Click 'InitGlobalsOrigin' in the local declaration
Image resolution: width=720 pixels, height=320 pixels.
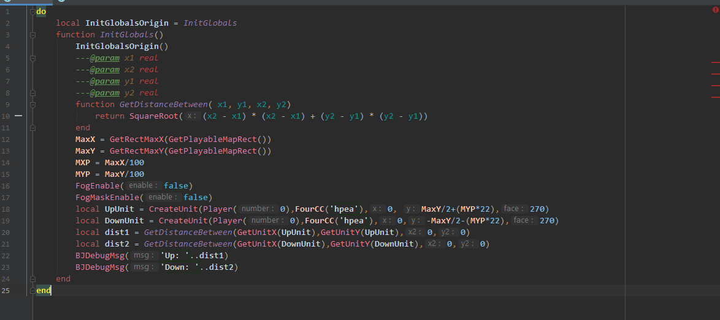127,23
